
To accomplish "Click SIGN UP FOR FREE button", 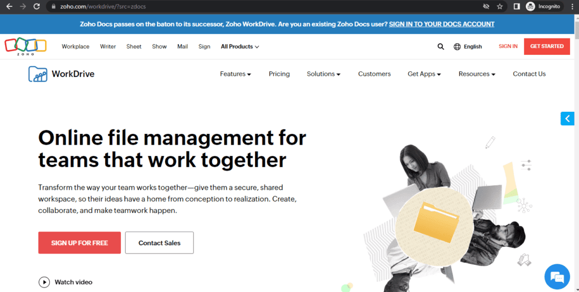I will (x=79, y=243).
